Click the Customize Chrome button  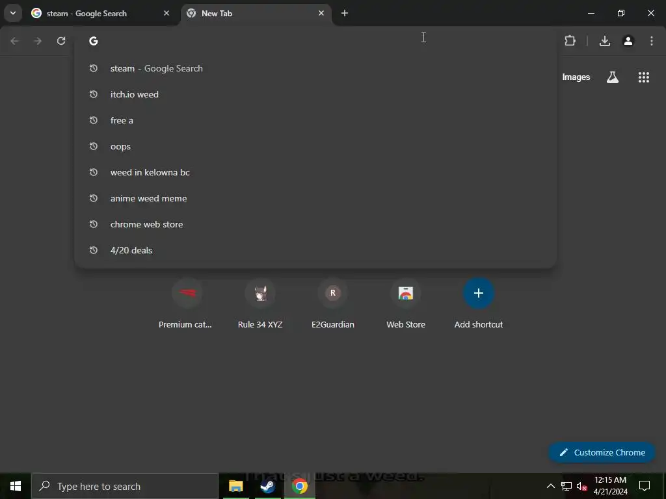602,452
